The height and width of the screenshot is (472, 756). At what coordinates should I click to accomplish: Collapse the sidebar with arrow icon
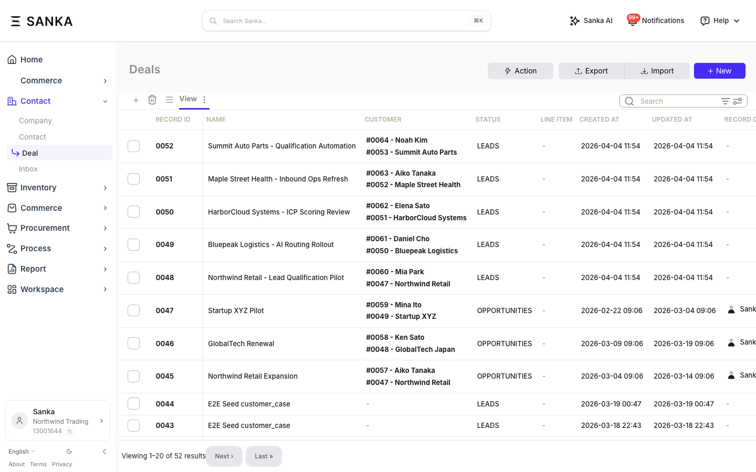click(x=104, y=452)
